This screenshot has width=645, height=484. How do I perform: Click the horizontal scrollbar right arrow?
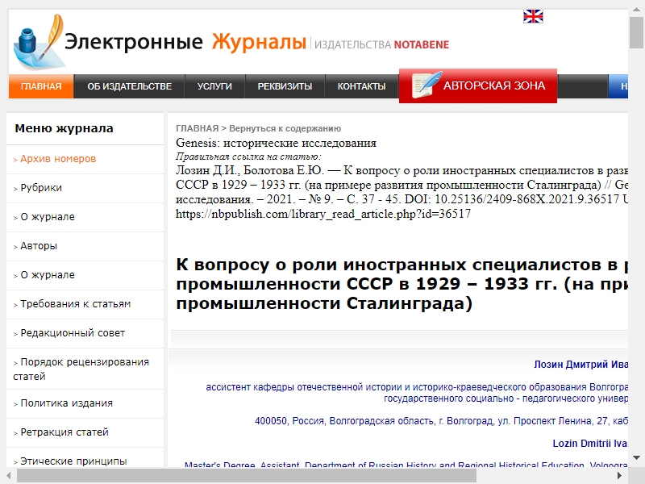point(619,476)
